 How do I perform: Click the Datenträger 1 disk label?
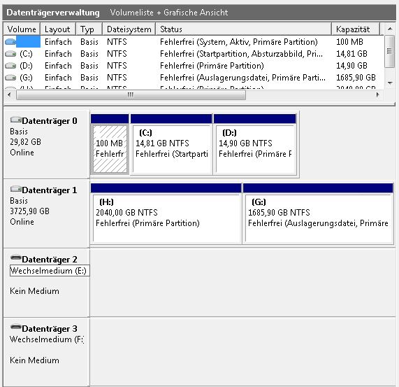50,190
